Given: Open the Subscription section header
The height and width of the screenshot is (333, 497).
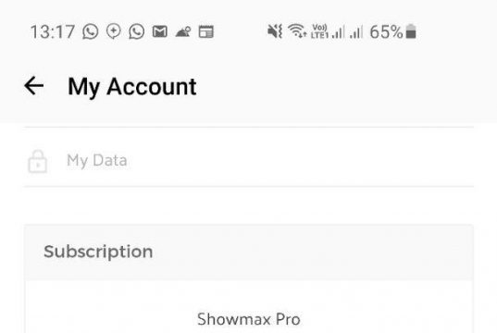Looking at the screenshot, I should pyautogui.click(x=249, y=253).
